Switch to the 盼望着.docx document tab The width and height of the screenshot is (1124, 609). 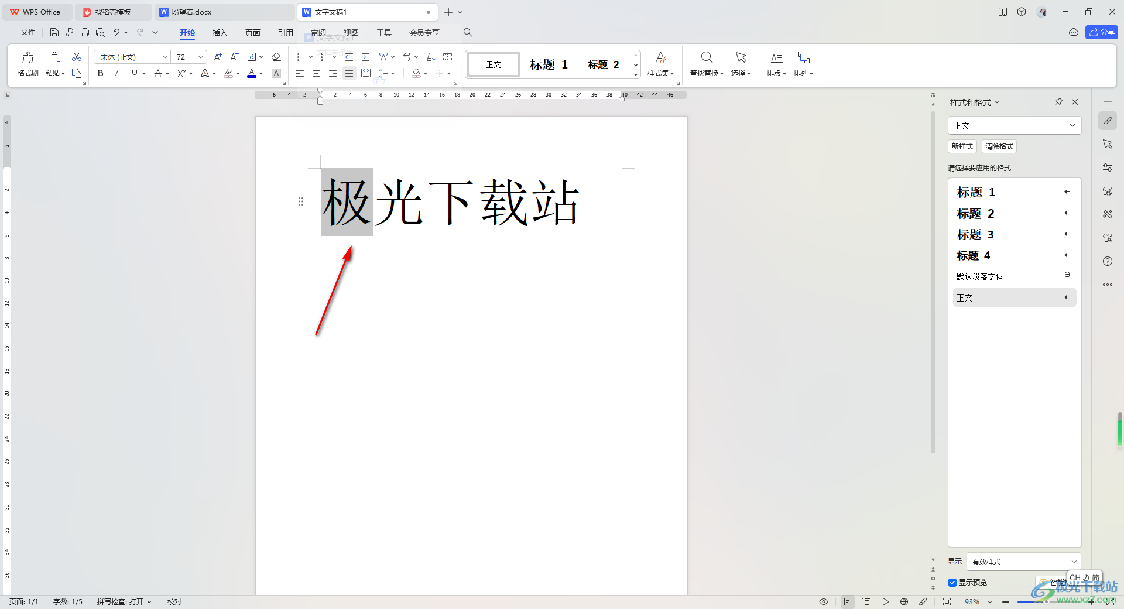point(224,12)
